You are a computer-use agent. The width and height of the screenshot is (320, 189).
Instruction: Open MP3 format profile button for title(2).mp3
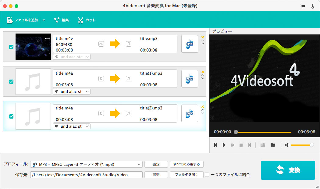(x=190, y=113)
